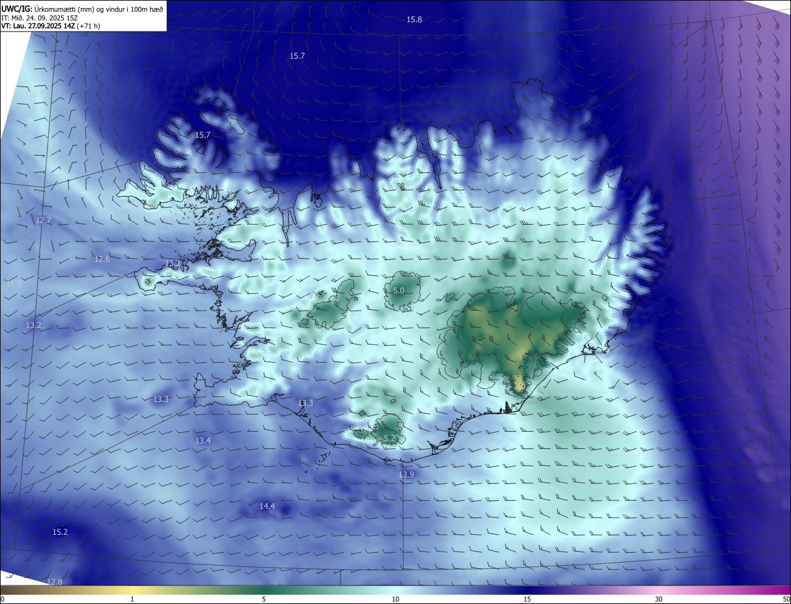This screenshot has height=604, width=791.
Task: Click the 'VT: Lau. 27.09.2025 14Z (+71 h)' line
Action: [51, 26]
